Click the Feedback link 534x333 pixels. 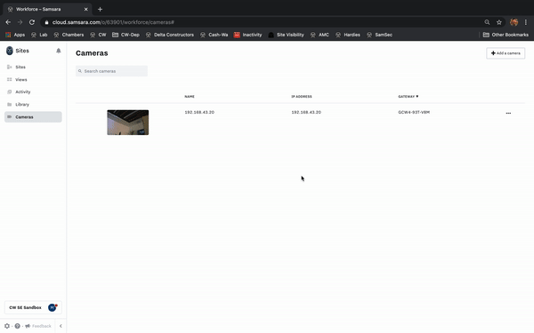click(38, 326)
